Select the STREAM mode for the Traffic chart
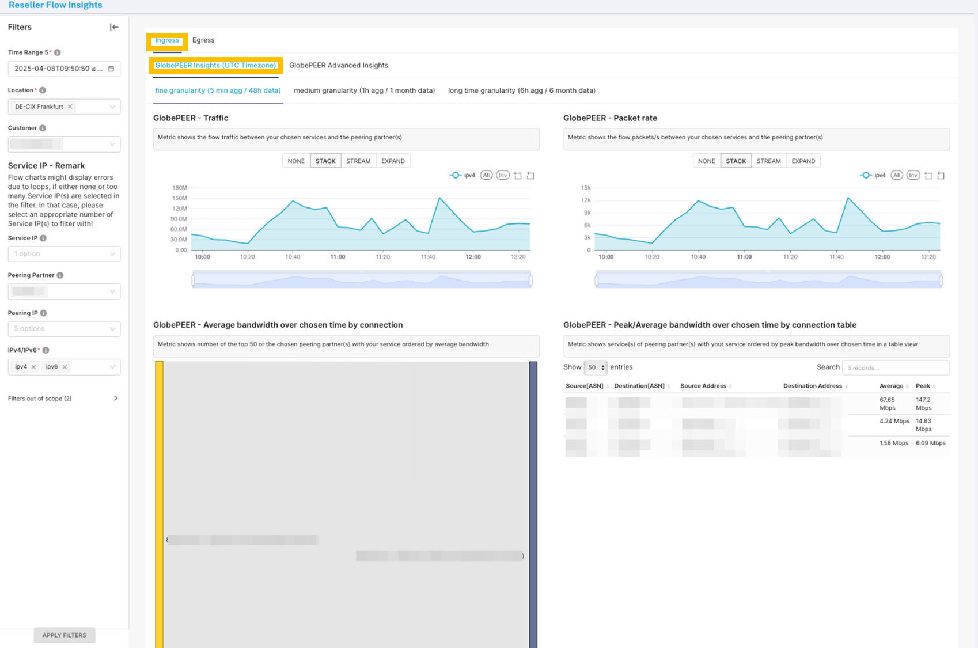 click(358, 161)
